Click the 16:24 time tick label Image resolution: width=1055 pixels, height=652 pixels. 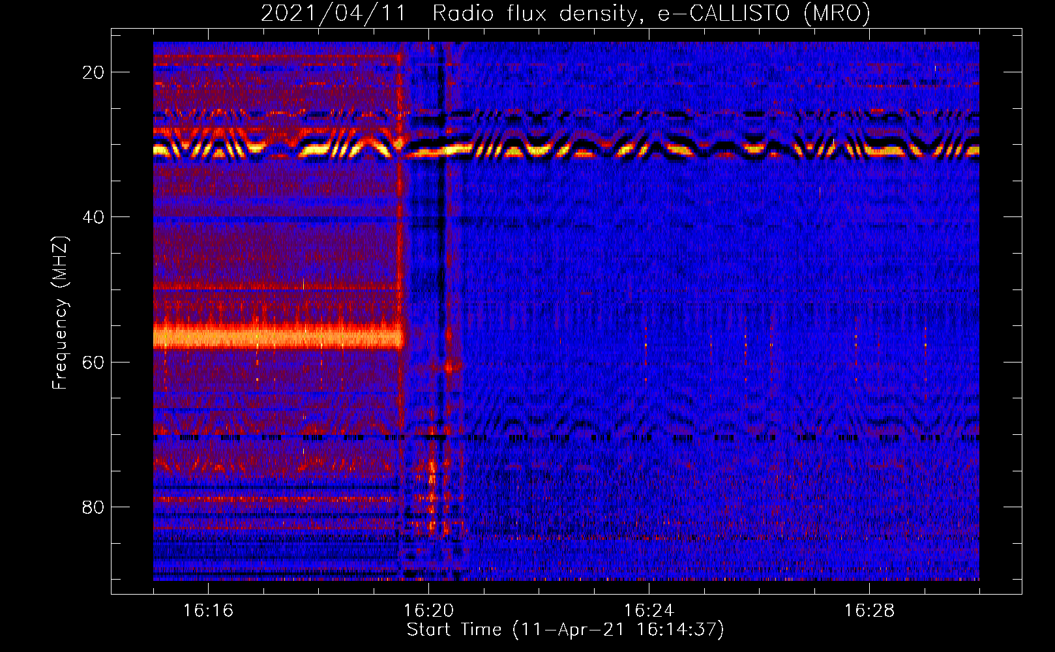coord(649,611)
